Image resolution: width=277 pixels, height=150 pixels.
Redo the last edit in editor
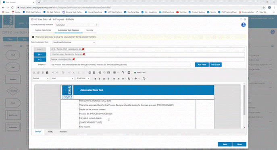point(57,73)
